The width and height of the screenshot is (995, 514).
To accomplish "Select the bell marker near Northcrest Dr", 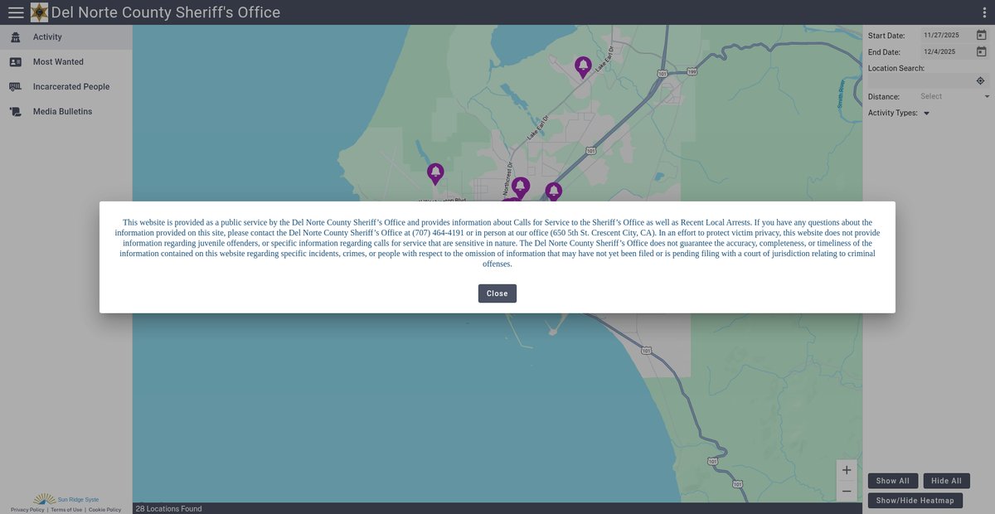I will tap(521, 187).
